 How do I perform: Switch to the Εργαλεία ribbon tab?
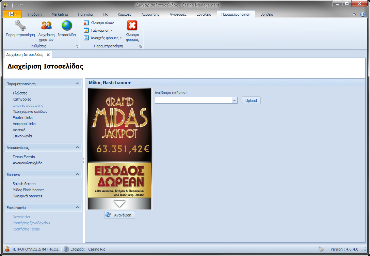pos(204,14)
